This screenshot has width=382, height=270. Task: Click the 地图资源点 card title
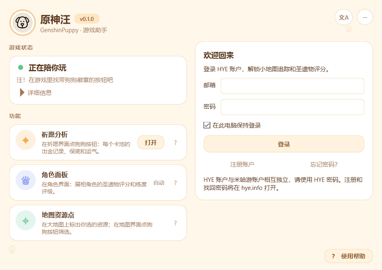(x=58, y=215)
